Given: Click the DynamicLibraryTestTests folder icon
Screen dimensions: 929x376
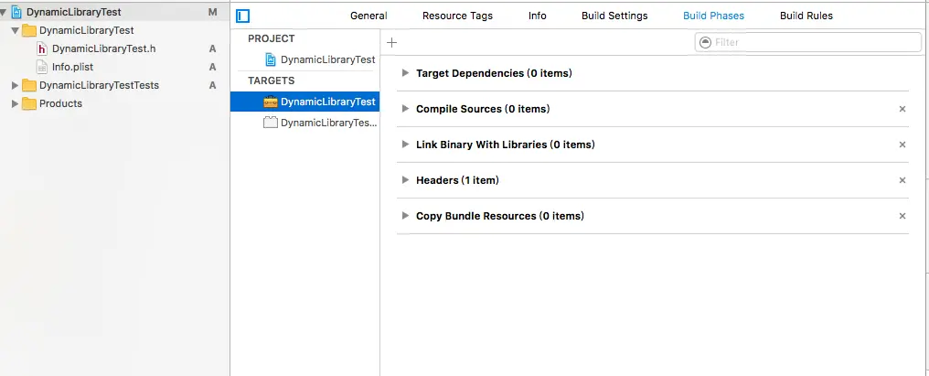Looking at the screenshot, I should (29, 85).
